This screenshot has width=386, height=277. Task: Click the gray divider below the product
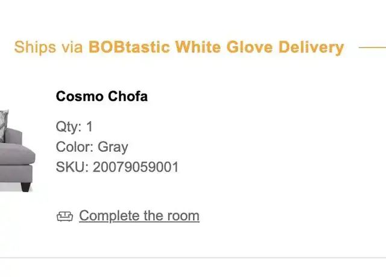193,258
